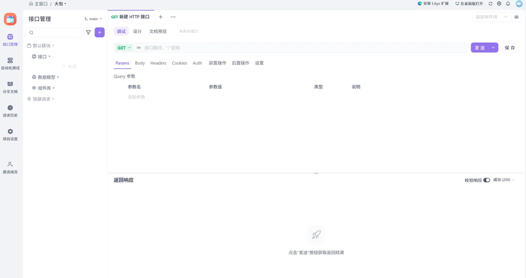The image size is (526, 278).
Task: Click the user avatar icon
Action: point(519,4)
